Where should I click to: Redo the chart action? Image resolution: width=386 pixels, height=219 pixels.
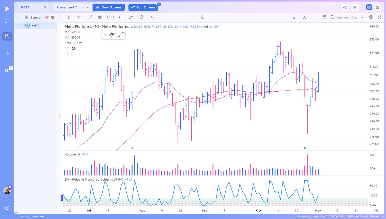[x=161, y=17]
